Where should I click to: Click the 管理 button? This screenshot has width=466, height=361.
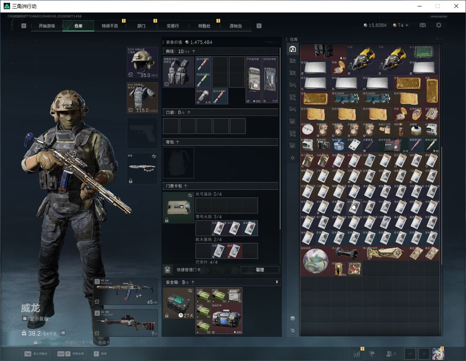260,270
